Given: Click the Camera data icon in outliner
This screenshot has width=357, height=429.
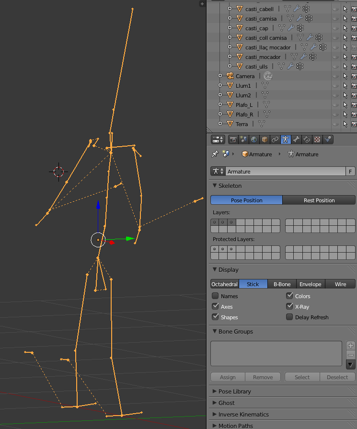Looking at the screenshot, I should click(x=268, y=76).
